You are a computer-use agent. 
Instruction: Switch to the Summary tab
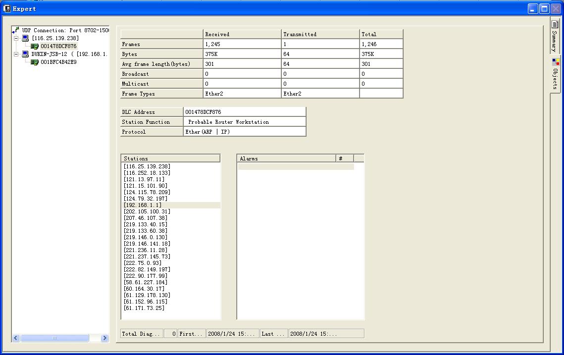click(555, 38)
